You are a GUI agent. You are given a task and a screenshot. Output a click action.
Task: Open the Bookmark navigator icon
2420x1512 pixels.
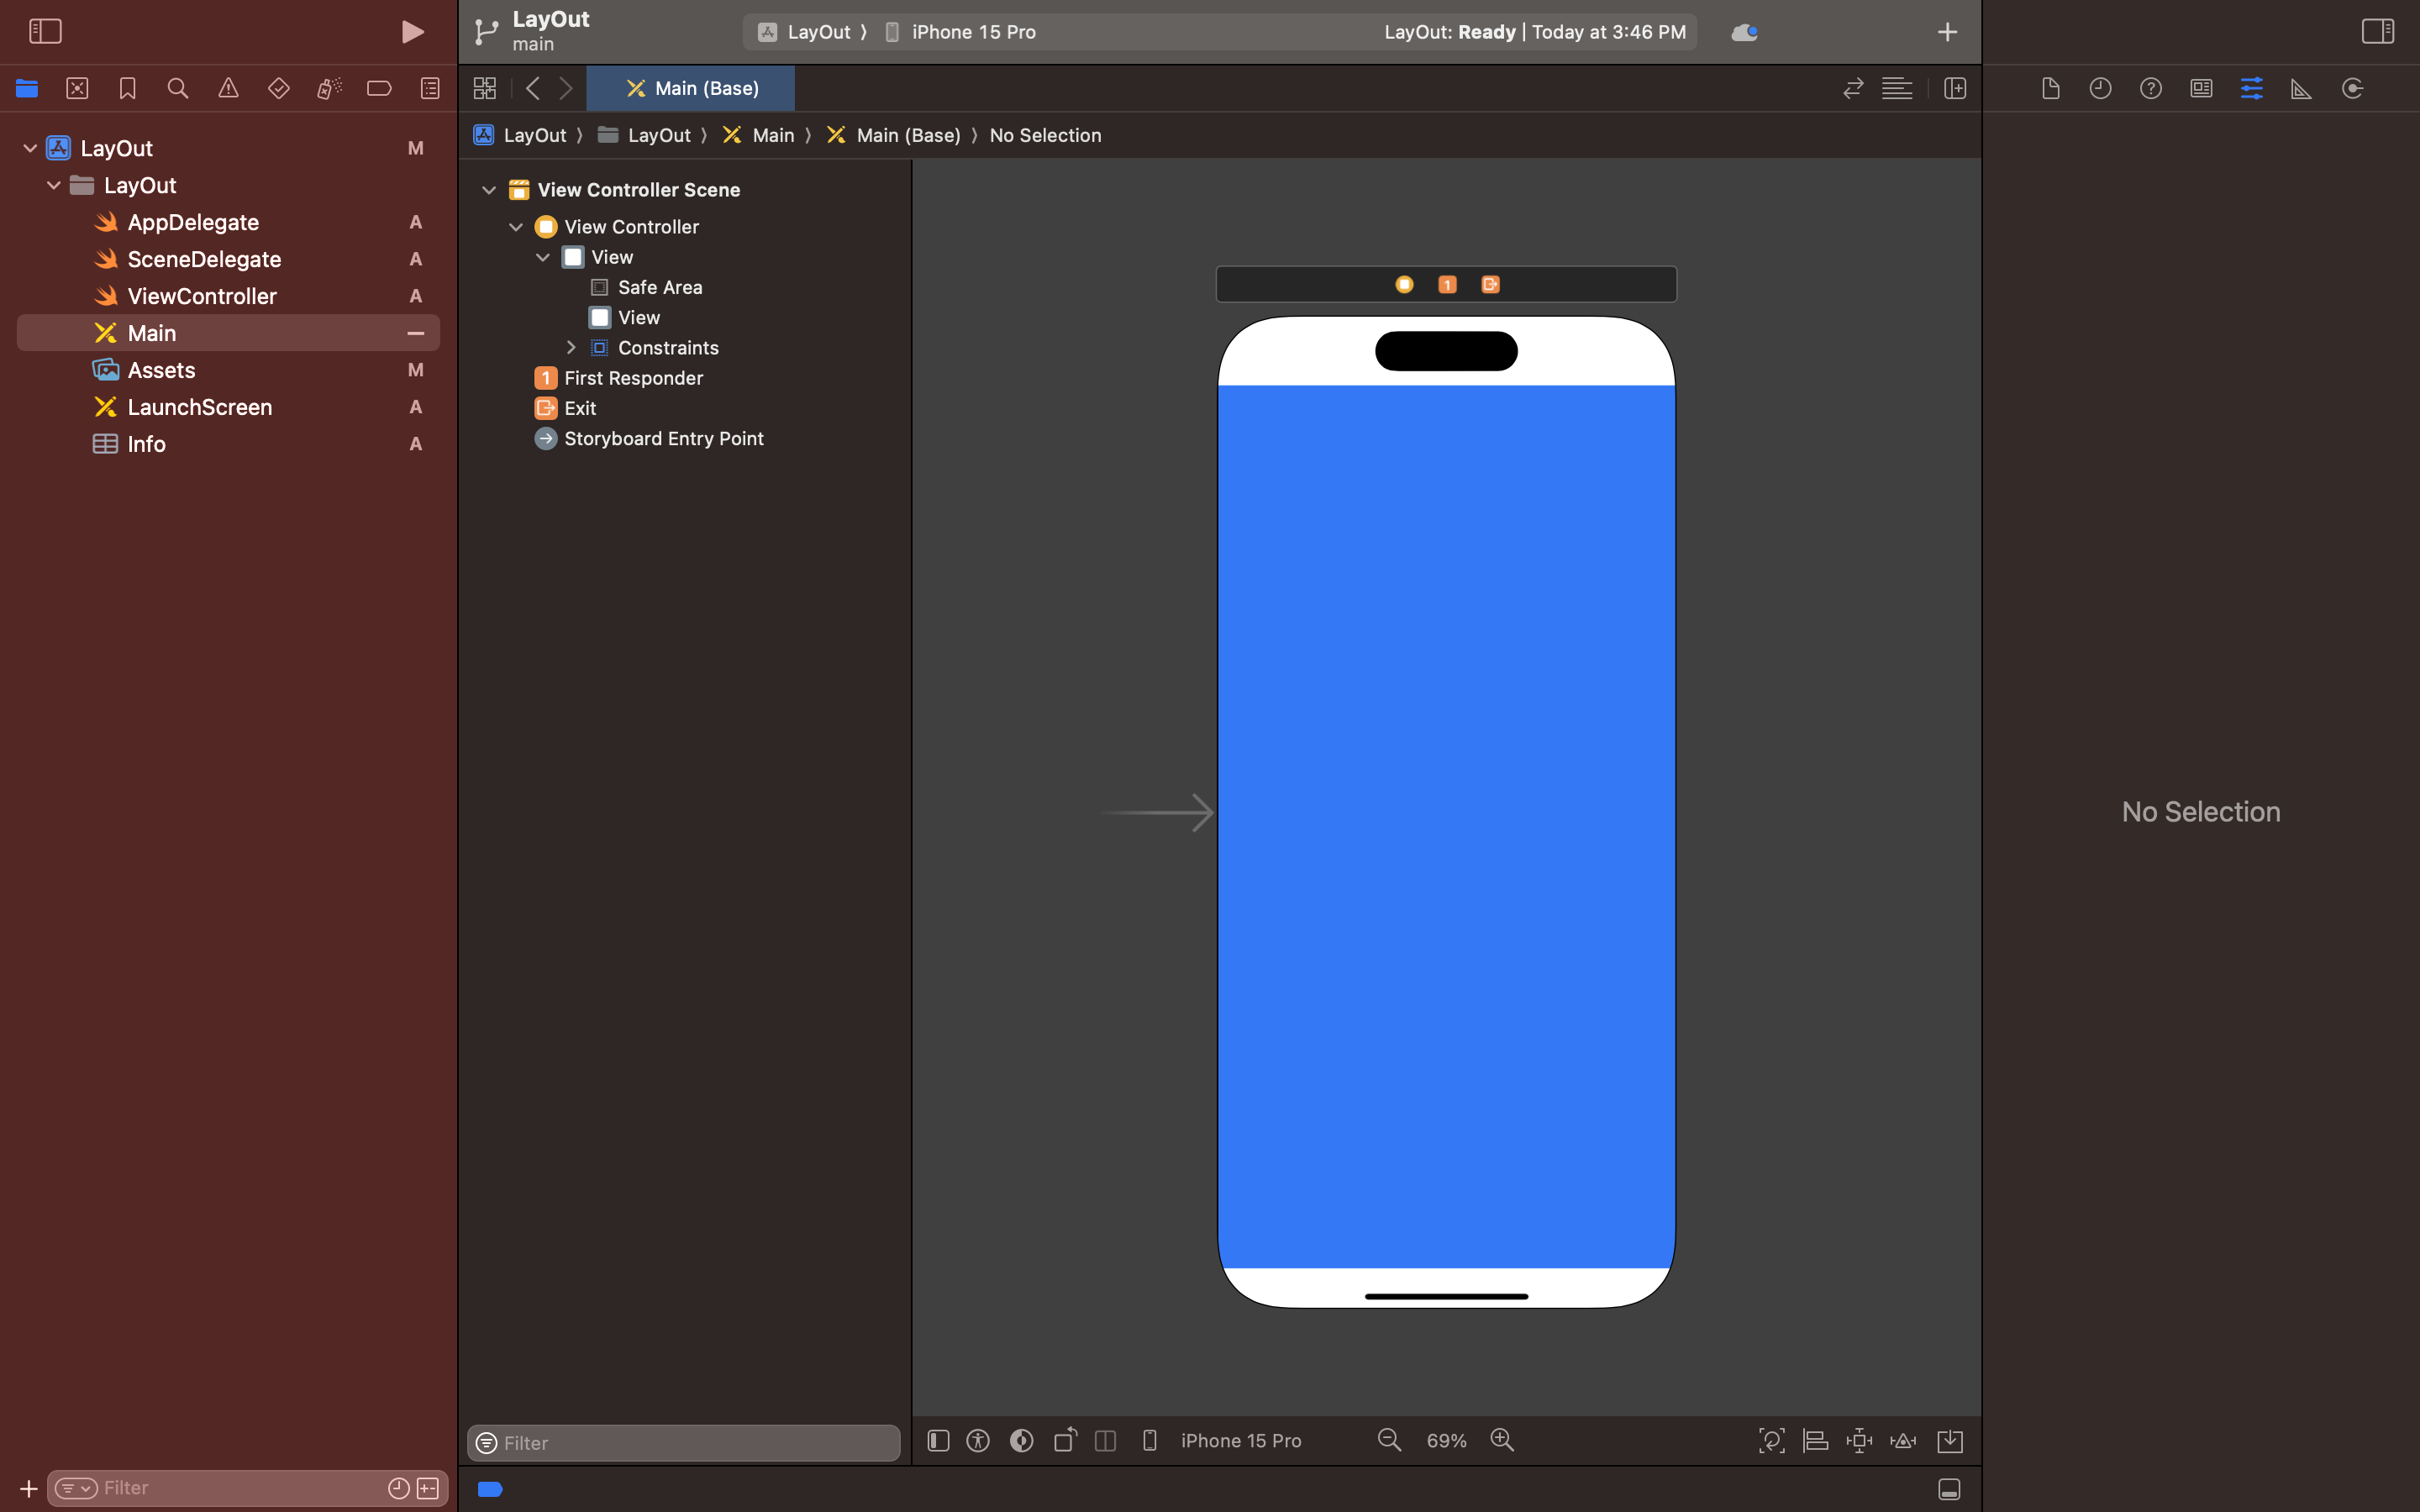(127, 88)
